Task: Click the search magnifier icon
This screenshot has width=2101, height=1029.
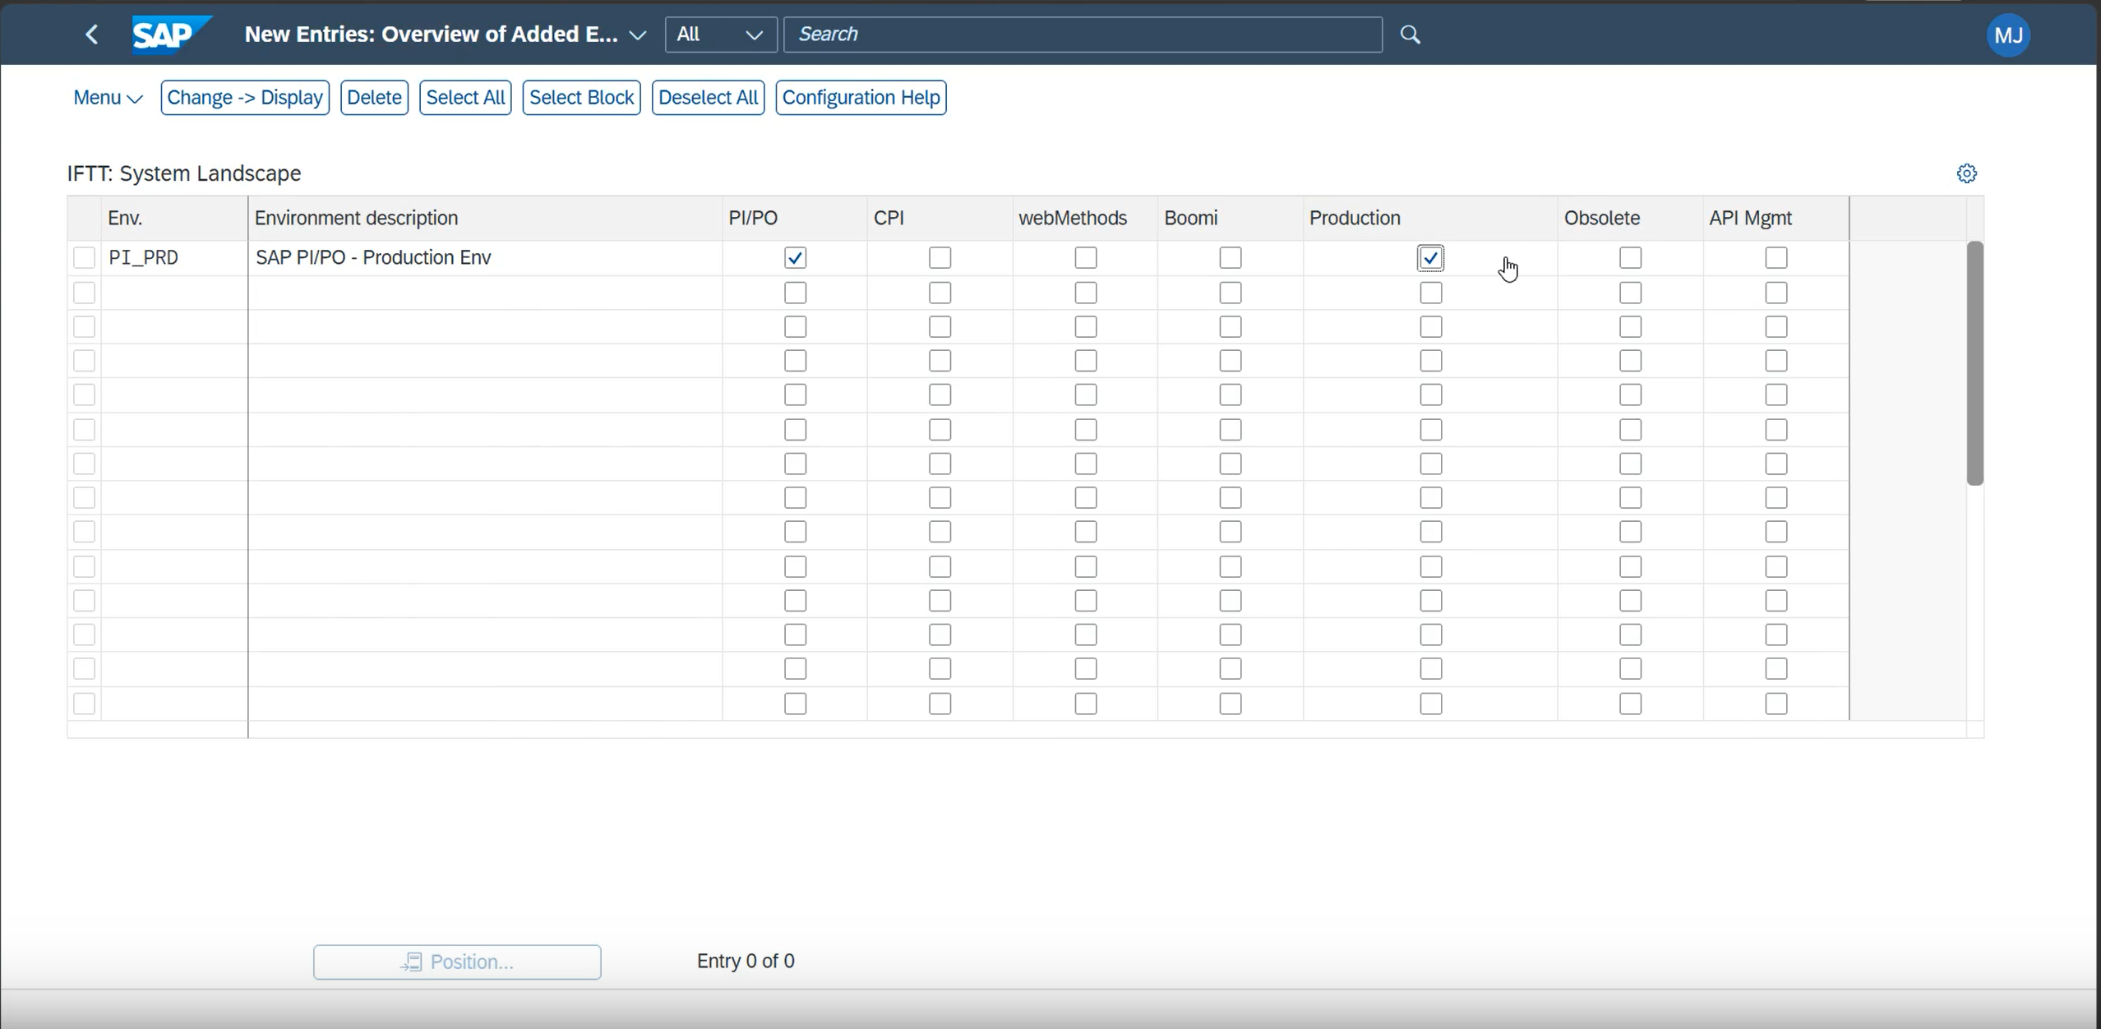Action: [x=1411, y=35]
